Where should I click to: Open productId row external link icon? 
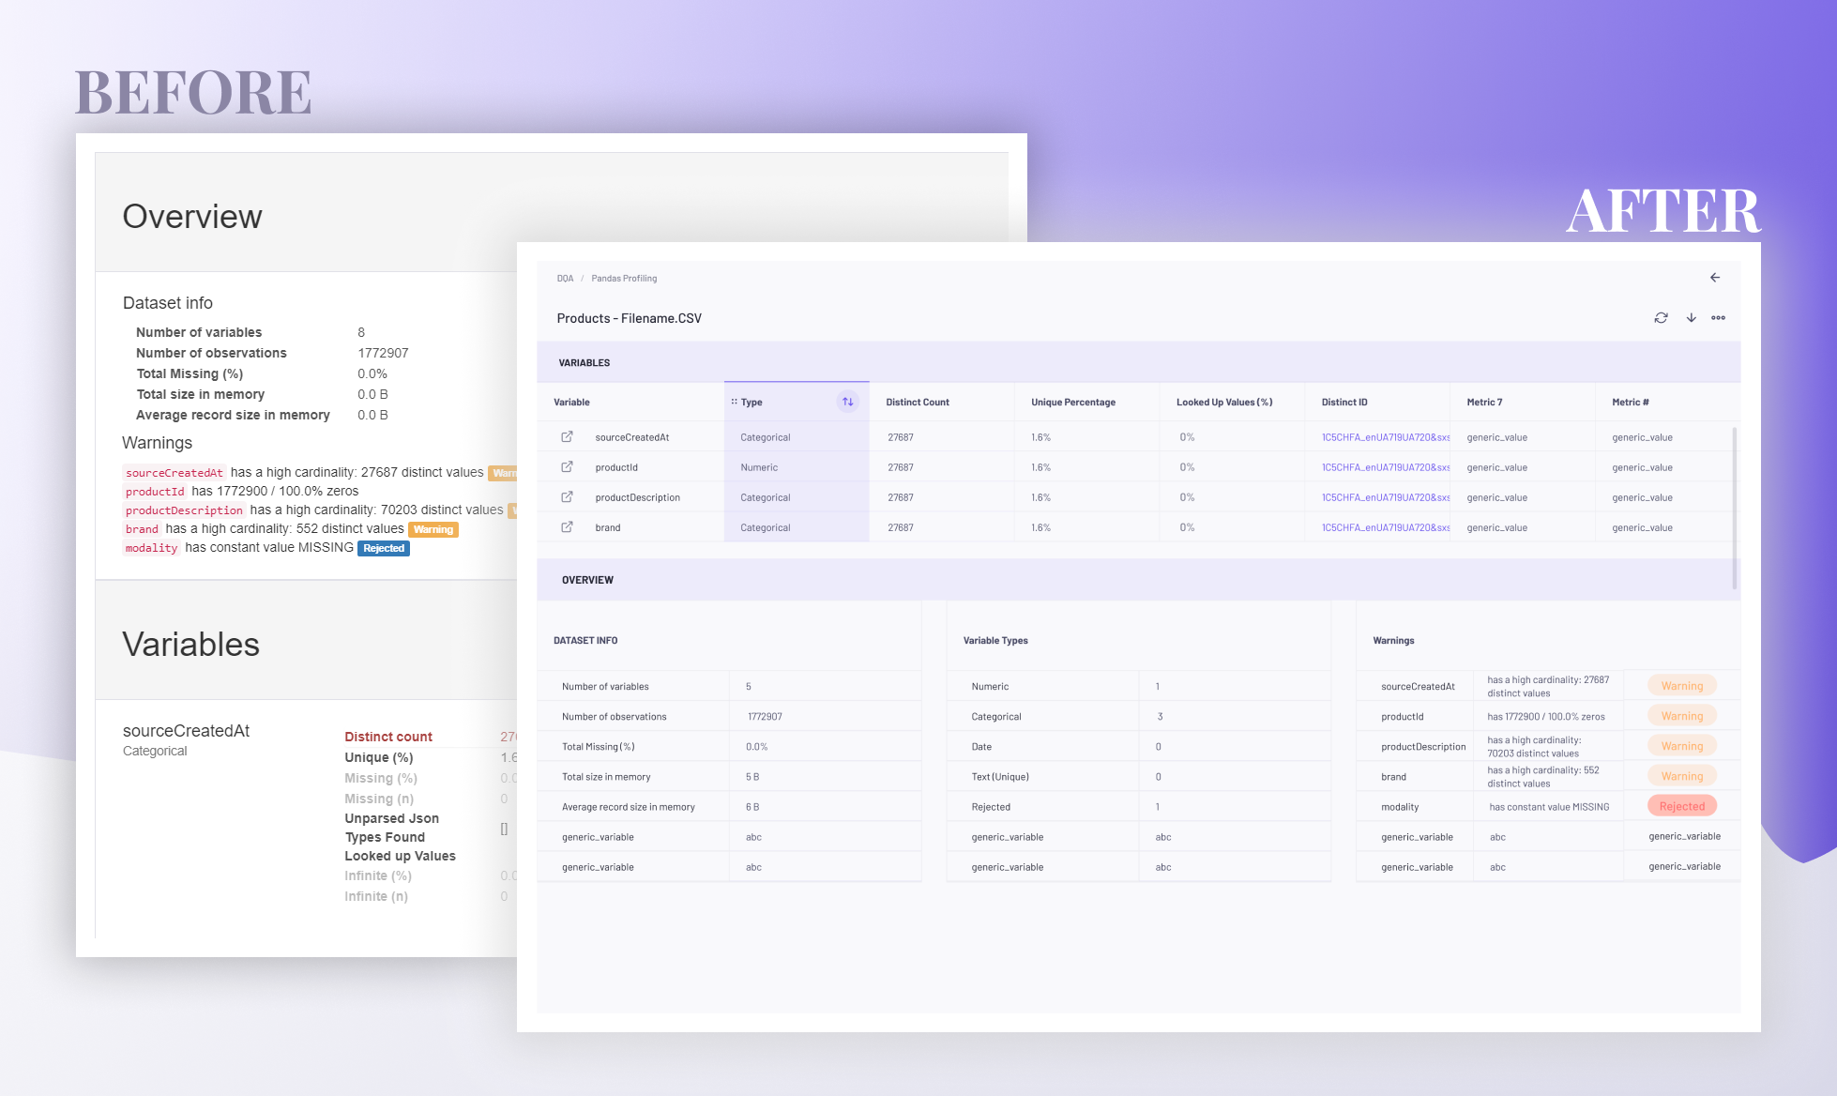pyautogui.click(x=567, y=466)
